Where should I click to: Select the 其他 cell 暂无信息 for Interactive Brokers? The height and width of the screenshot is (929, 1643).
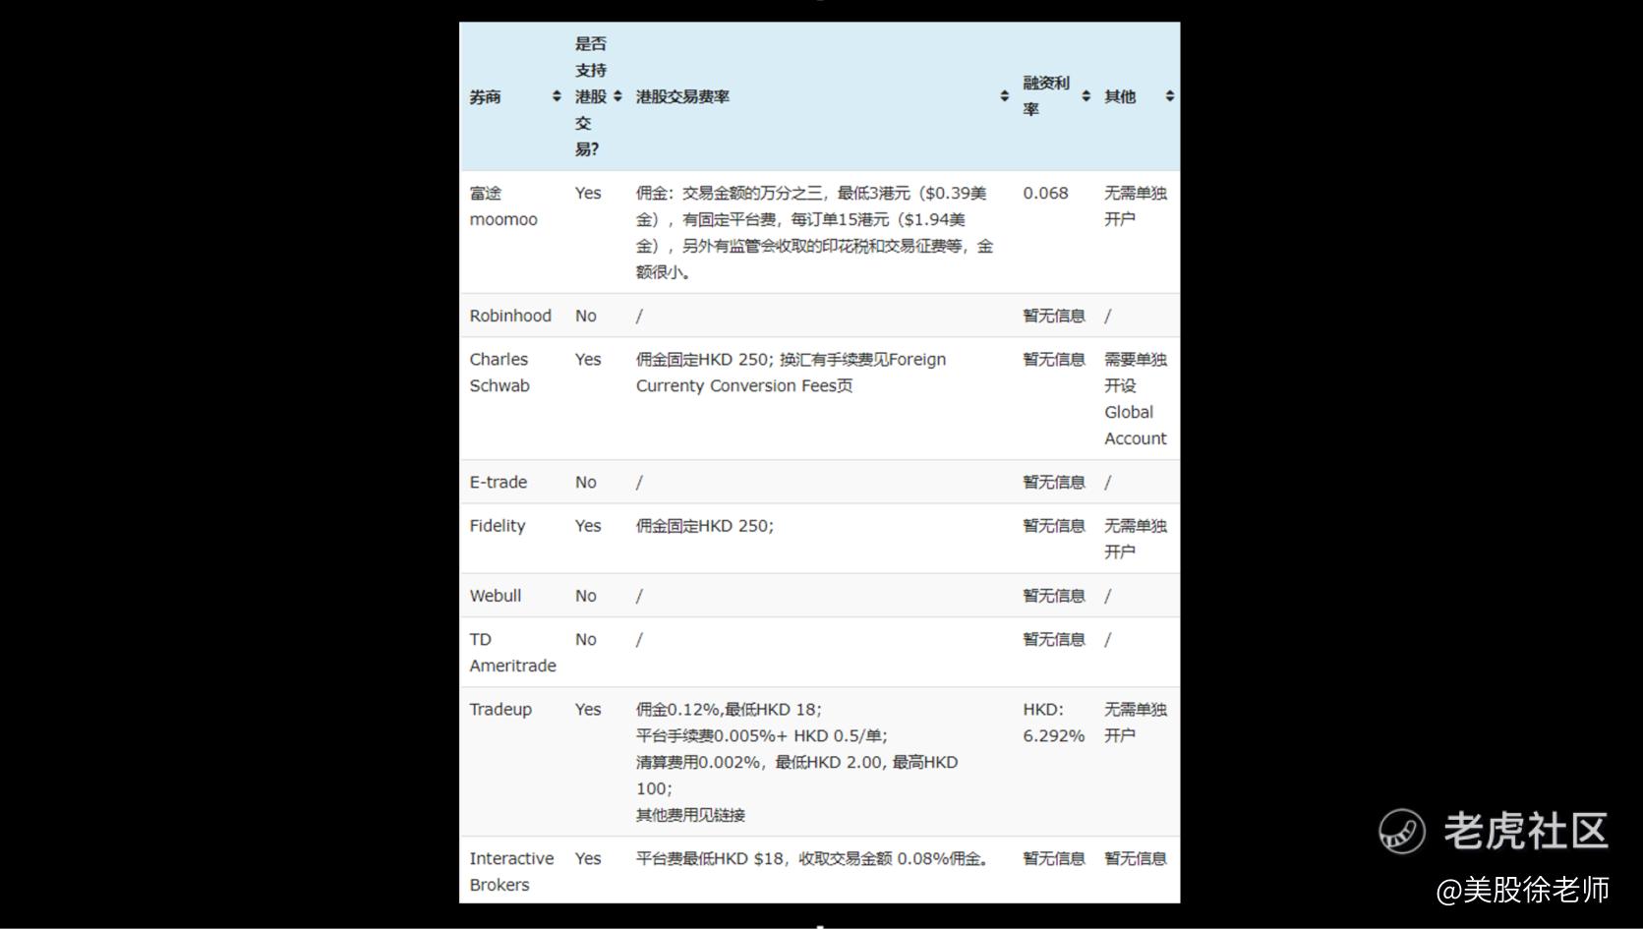[x=1136, y=858]
